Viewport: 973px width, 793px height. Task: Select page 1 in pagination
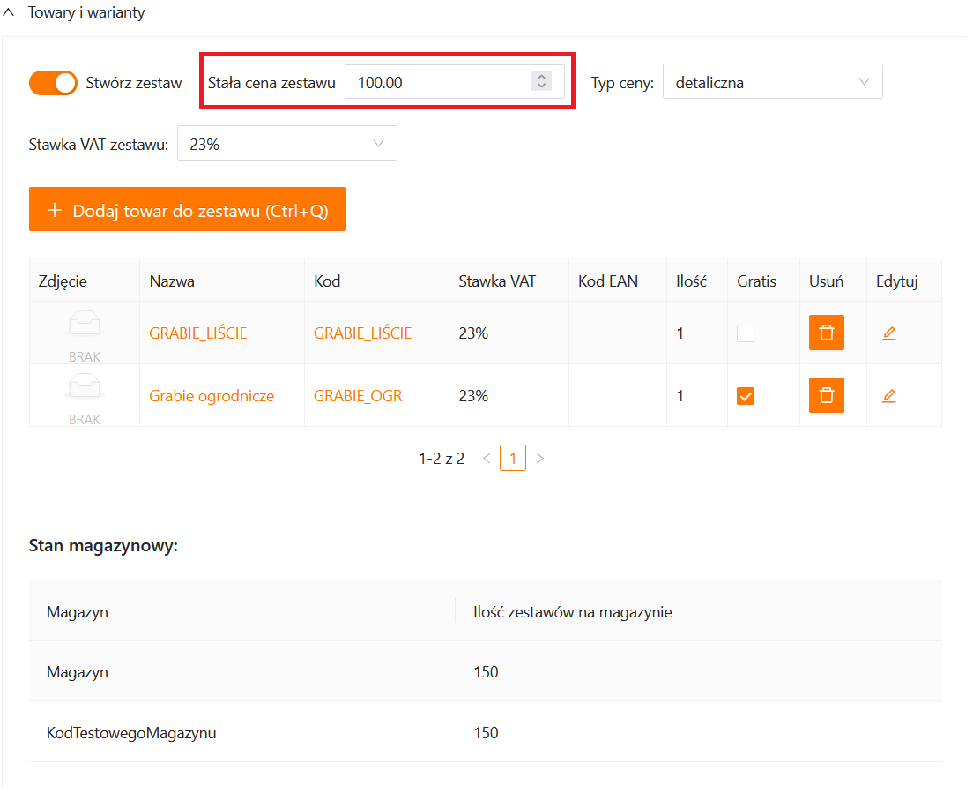513,459
